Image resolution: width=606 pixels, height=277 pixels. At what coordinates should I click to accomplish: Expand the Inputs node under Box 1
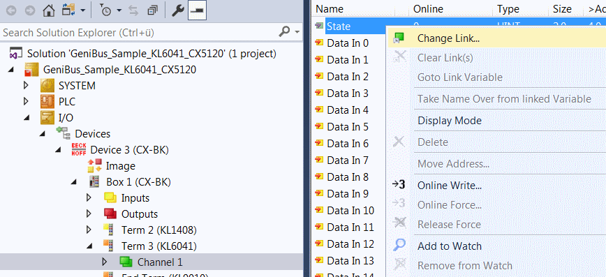point(89,197)
